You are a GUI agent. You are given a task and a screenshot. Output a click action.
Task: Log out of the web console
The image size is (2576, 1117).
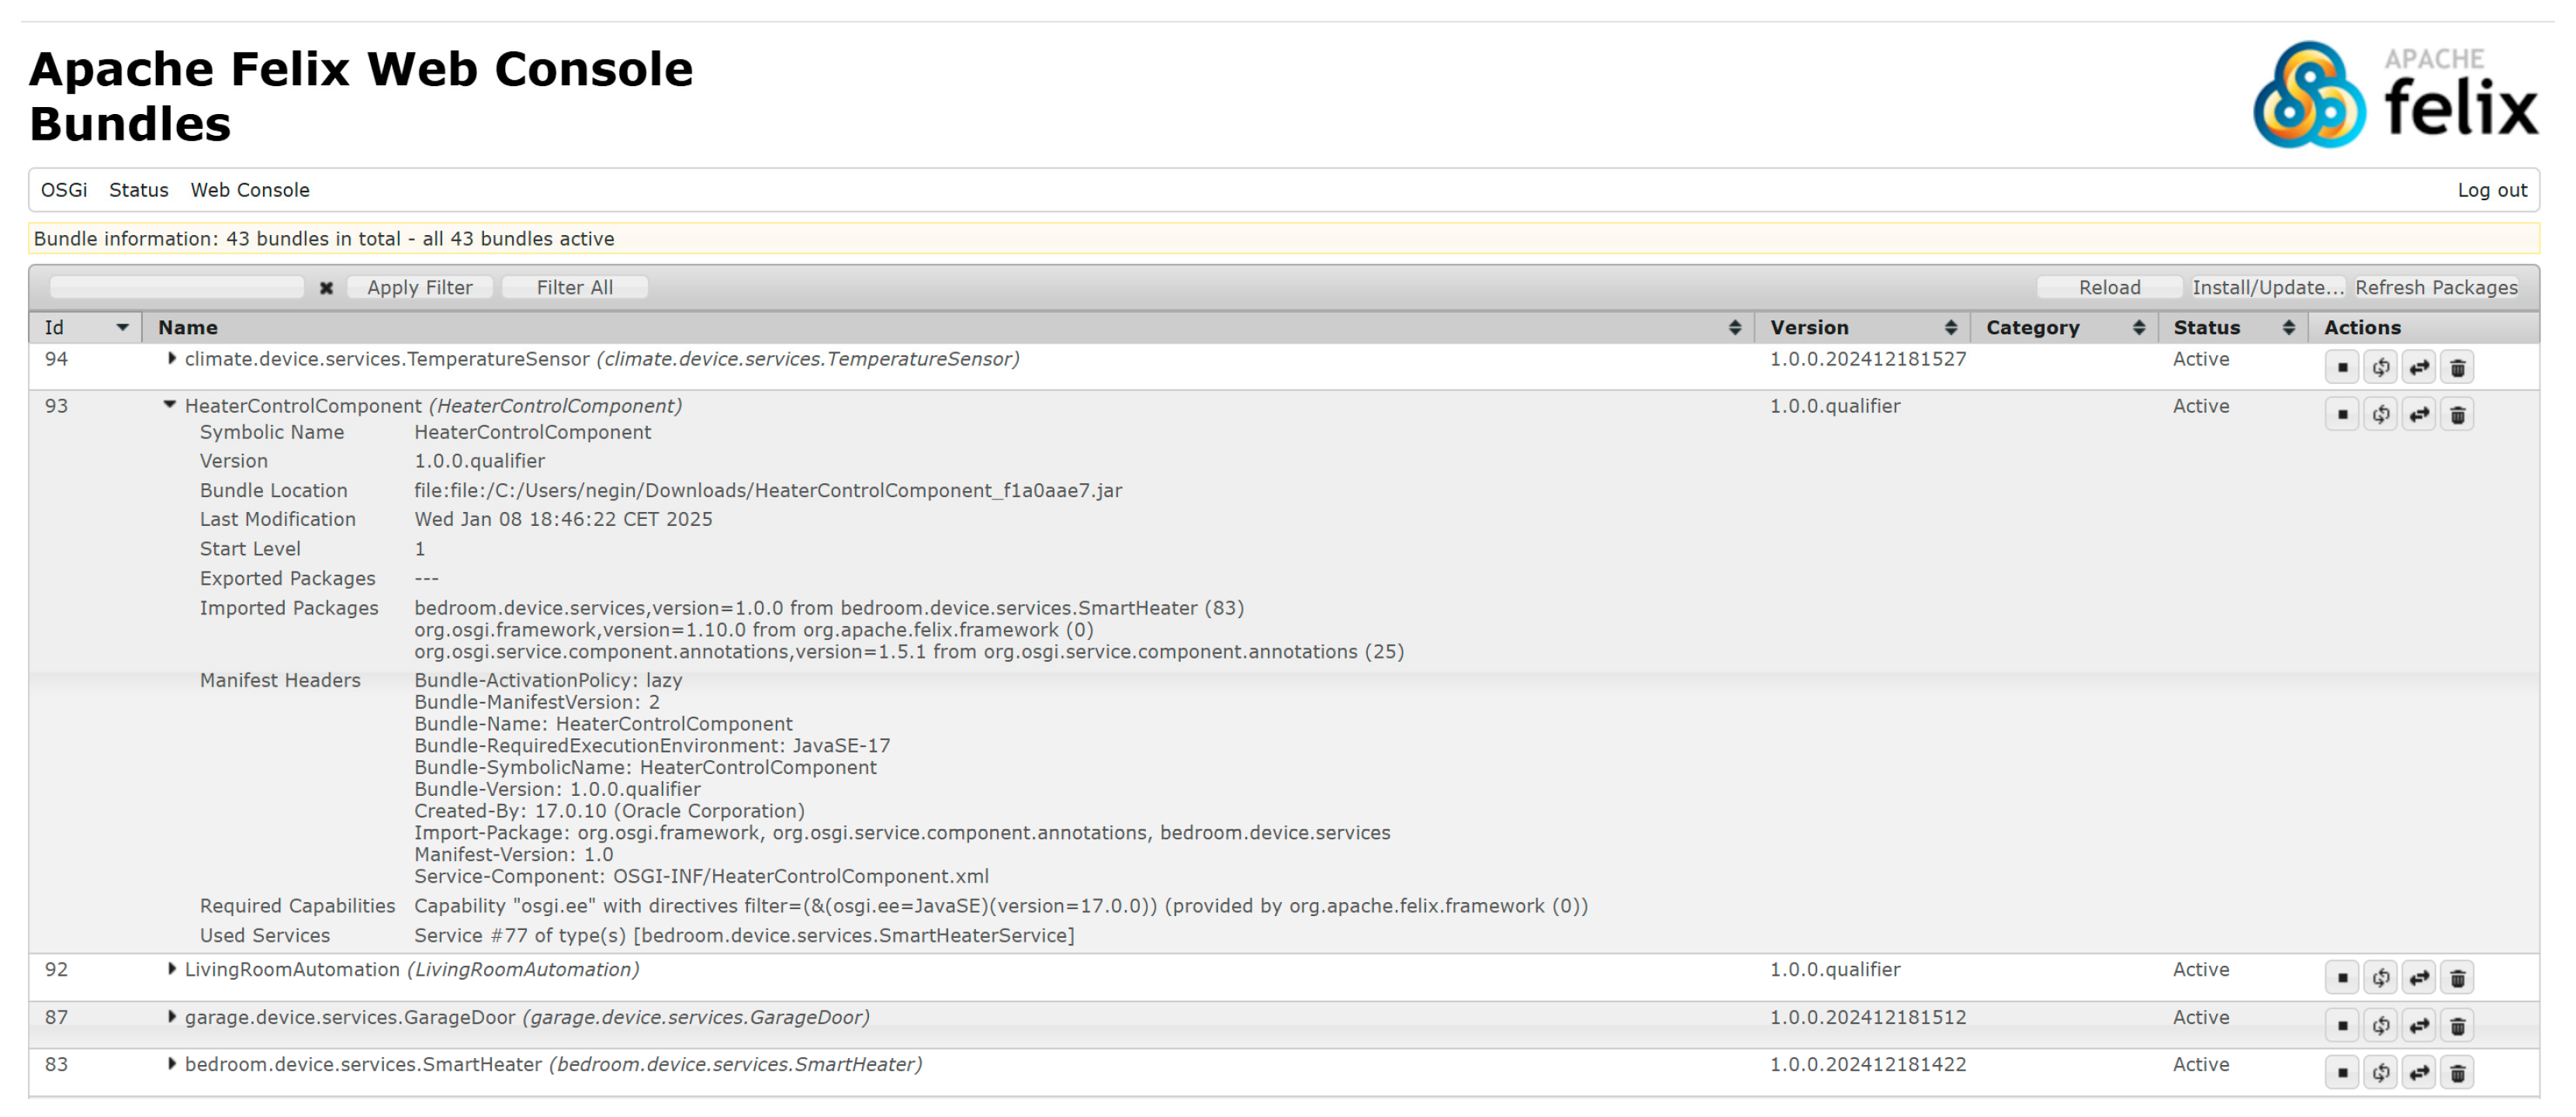point(2492,190)
